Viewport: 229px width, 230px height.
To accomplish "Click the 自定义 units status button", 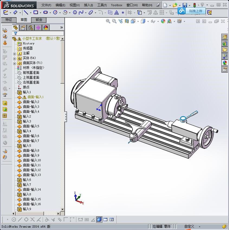I will click(x=189, y=226).
